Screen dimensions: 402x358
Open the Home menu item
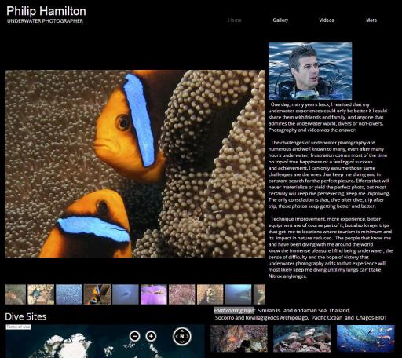235,20
